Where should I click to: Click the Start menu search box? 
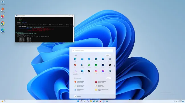coord(92,51)
